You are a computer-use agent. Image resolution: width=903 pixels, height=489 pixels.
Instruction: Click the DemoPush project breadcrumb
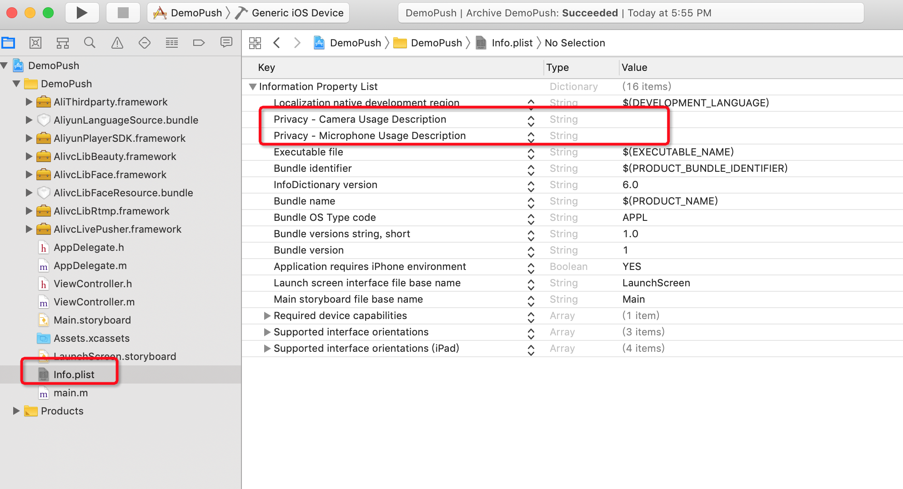[x=348, y=43]
